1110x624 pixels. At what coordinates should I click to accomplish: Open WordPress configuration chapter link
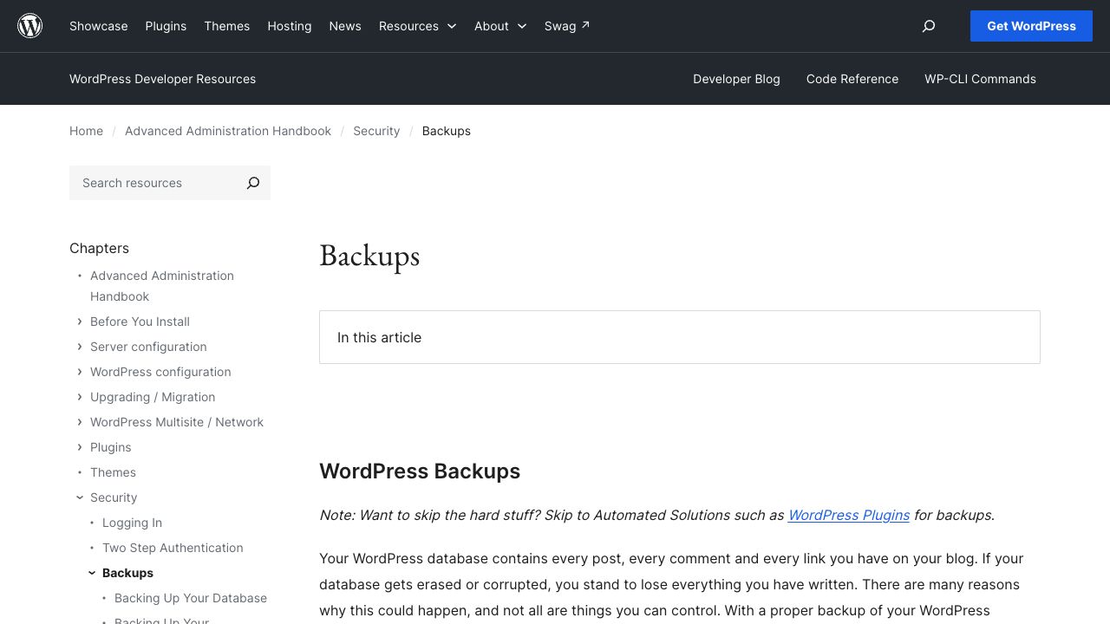pyautogui.click(x=160, y=372)
